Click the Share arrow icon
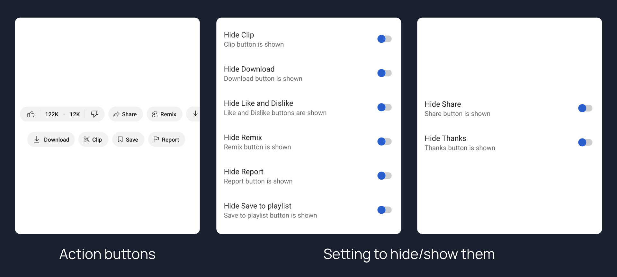The height and width of the screenshot is (277, 617). pyautogui.click(x=116, y=114)
